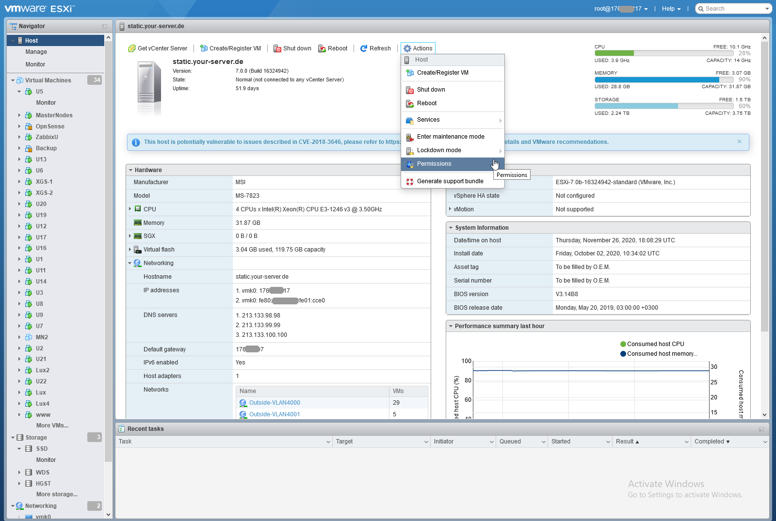Open Manage under Host
776x521 pixels.
coord(36,52)
